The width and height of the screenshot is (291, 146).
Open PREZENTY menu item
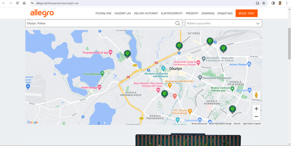click(192, 13)
